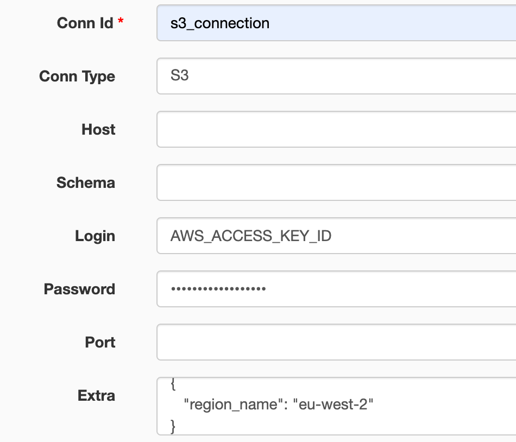Viewport: 516px width, 442px height.
Task: Click the Conn Type label
Action: [x=77, y=77]
